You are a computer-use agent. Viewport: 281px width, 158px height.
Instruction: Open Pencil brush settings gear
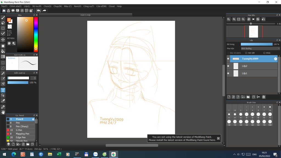tap(33, 119)
